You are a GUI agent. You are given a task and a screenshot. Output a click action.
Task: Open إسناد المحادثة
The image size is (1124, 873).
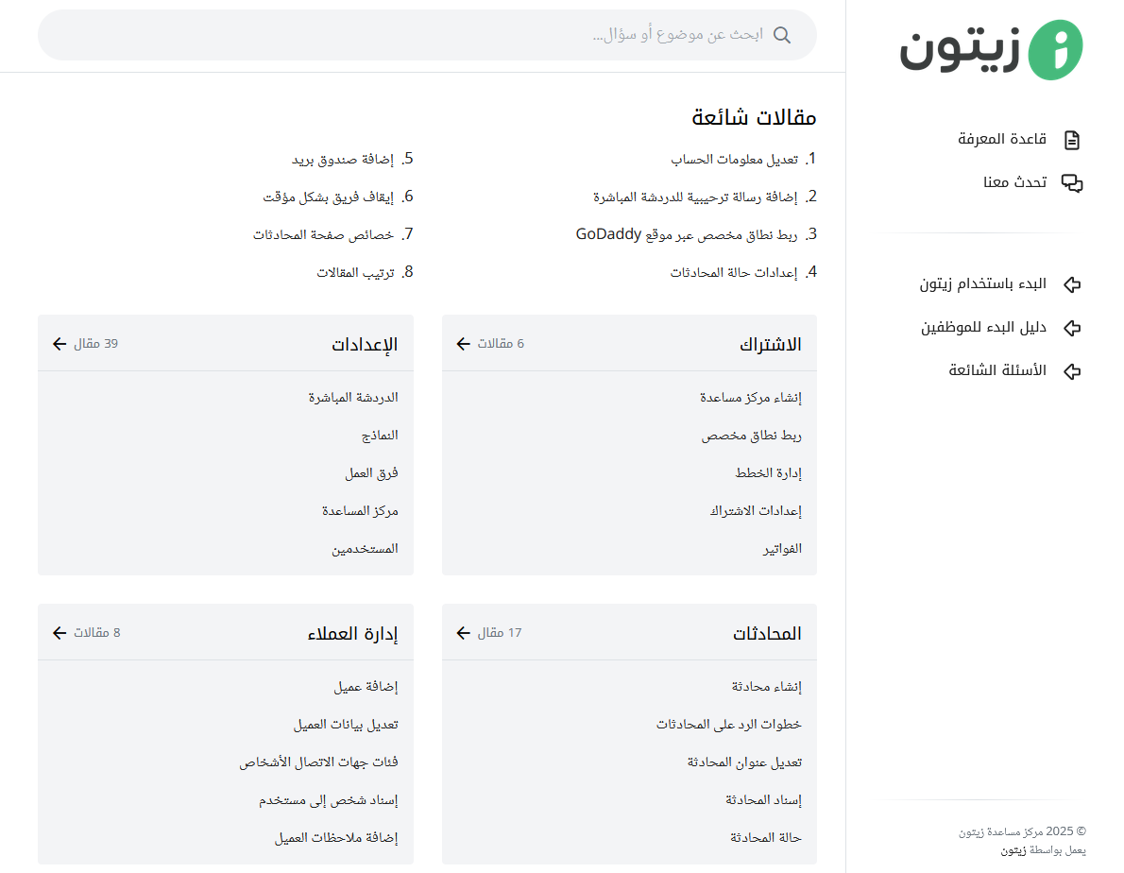(x=763, y=800)
